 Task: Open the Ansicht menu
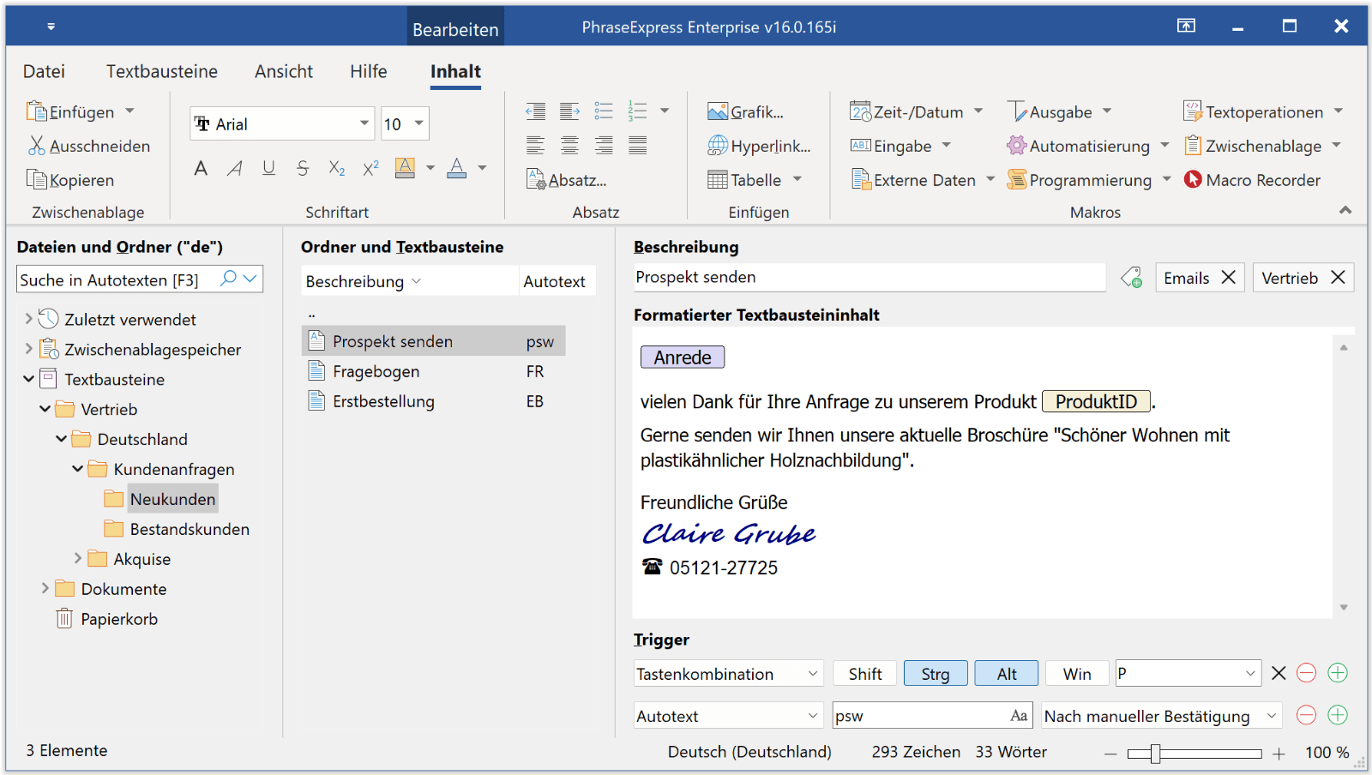click(284, 71)
